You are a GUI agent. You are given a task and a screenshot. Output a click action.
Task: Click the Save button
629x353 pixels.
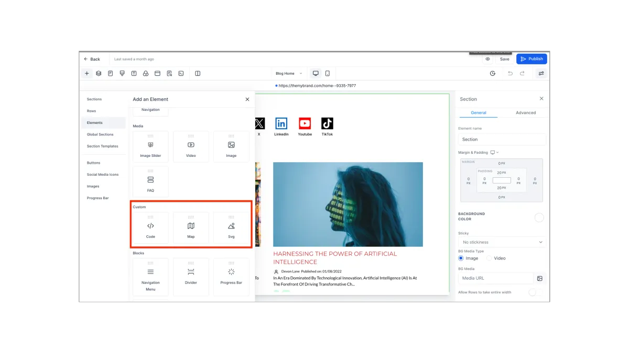tap(504, 59)
